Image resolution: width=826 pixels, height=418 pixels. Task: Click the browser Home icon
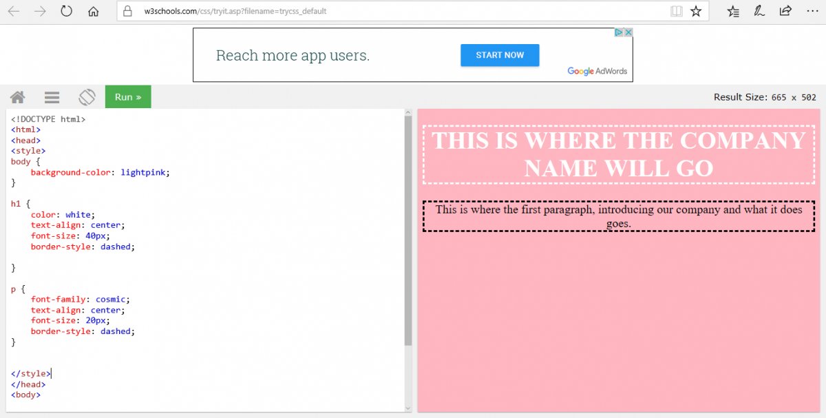94,11
